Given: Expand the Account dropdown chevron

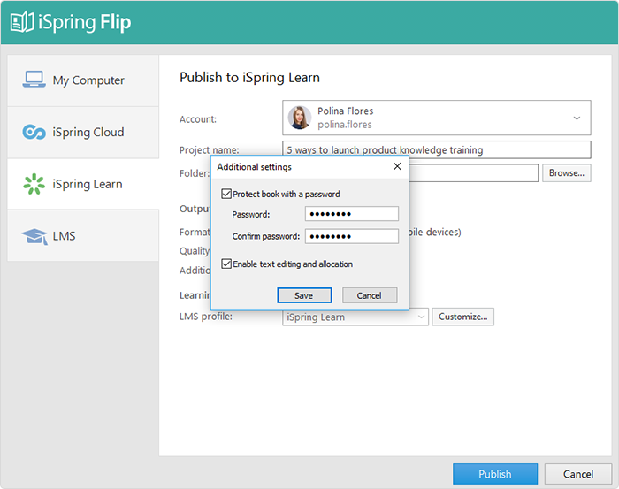Looking at the screenshot, I should (577, 118).
